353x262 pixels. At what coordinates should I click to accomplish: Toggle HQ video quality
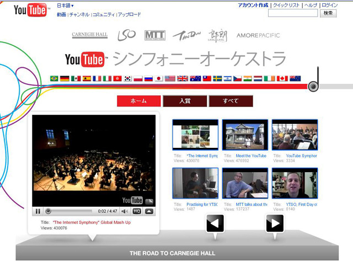(137, 211)
